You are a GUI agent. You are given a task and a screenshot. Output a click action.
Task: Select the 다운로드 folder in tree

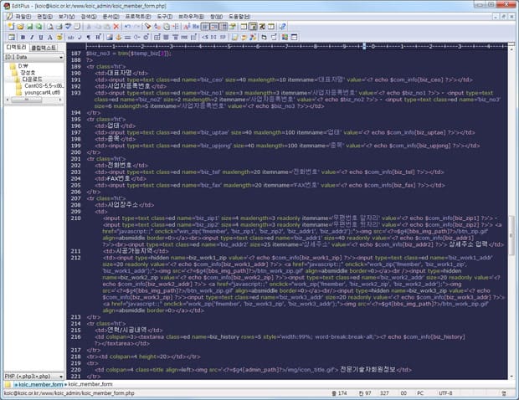tap(33, 79)
